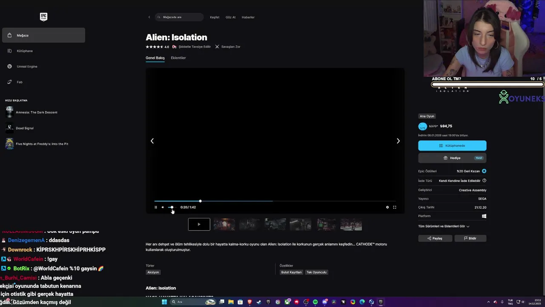Open Xbox app from the taskbar
Screen dimensions: 545x307
[x=287, y=302]
